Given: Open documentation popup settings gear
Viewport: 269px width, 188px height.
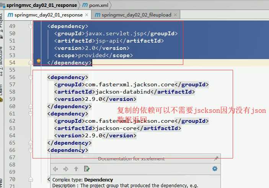Looking at the screenshot, I should [x=215, y=168].
